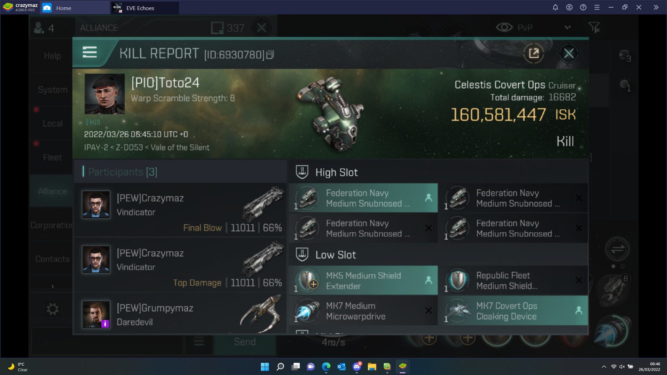Click the MK7 Medium Microwarpdrive module icon

pyautogui.click(x=307, y=311)
